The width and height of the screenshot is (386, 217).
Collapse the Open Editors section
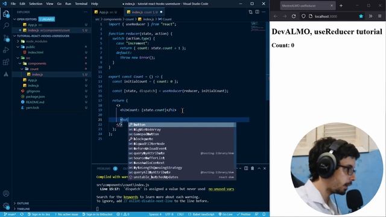click(14, 19)
